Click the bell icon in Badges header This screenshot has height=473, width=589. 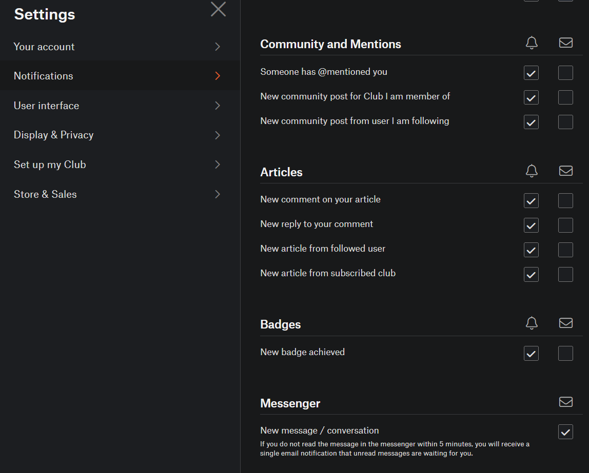click(532, 323)
